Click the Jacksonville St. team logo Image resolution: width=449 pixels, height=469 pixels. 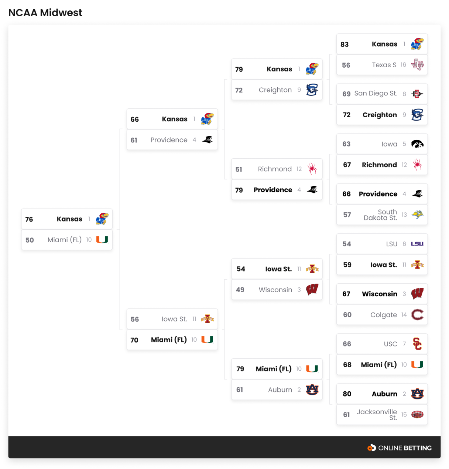pyautogui.click(x=417, y=415)
